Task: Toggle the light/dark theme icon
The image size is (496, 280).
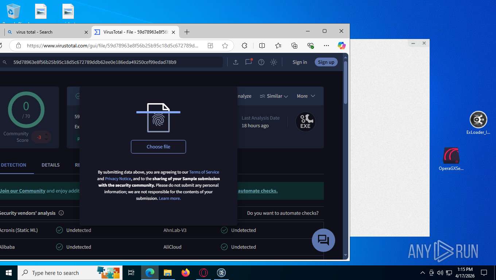Action: pyautogui.click(x=274, y=62)
